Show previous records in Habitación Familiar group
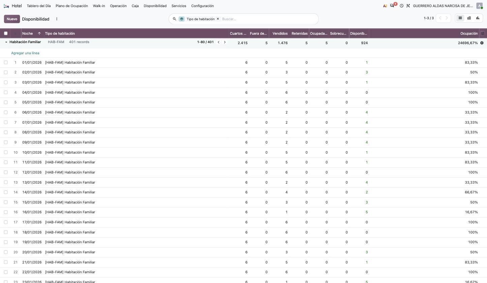Image resolution: width=487 pixels, height=283 pixels. (x=218, y=42)
